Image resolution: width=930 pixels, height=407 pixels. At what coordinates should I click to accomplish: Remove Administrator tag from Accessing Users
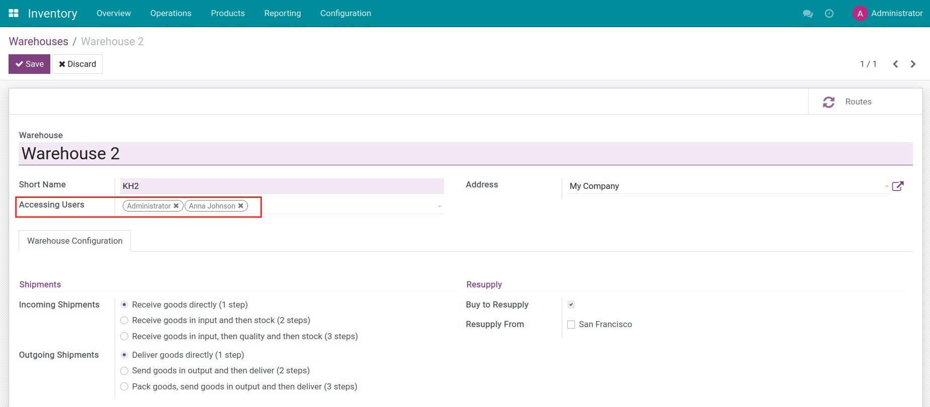click(176, 206)
